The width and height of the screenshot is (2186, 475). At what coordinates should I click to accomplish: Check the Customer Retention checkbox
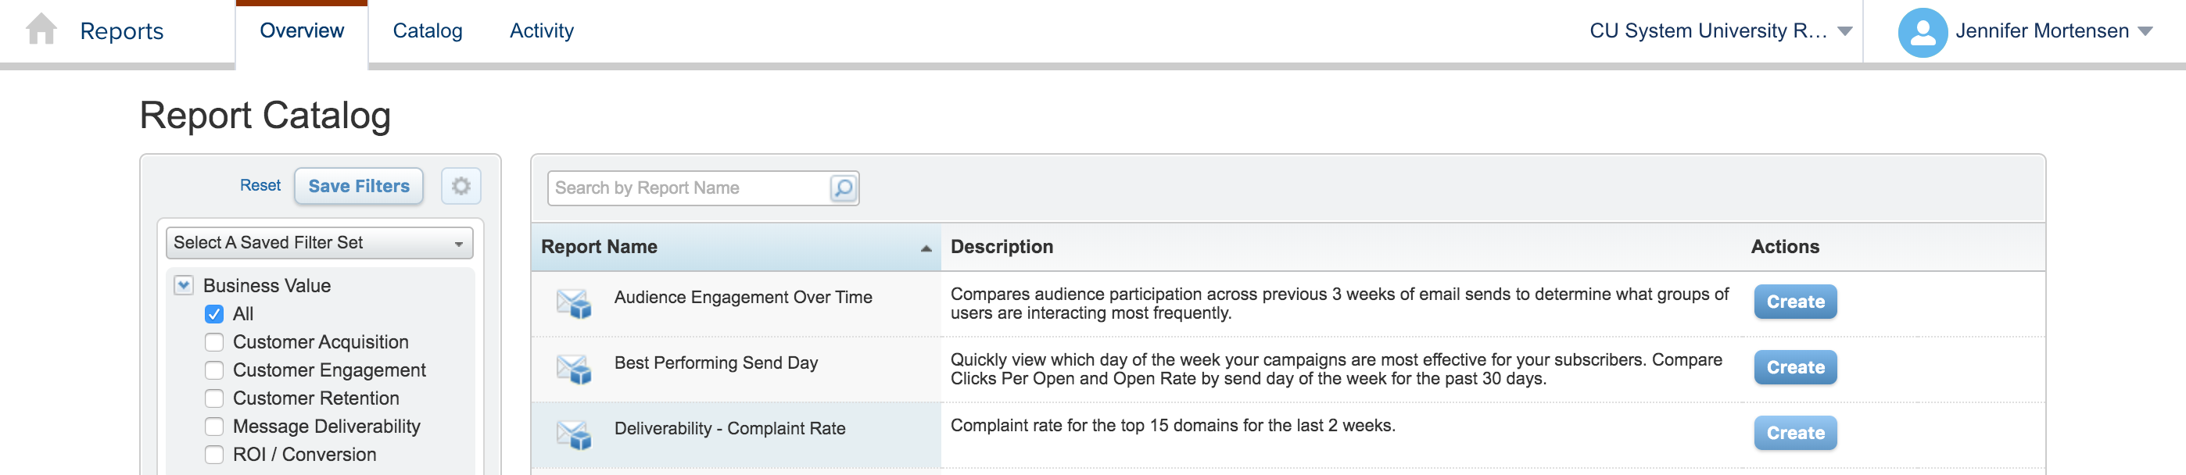click(214, 398)
